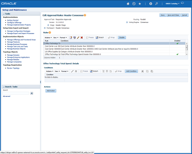The image size is (192, 154).
Task: Select the Cost Center over 500 rule row
Action: click(114, 46)
